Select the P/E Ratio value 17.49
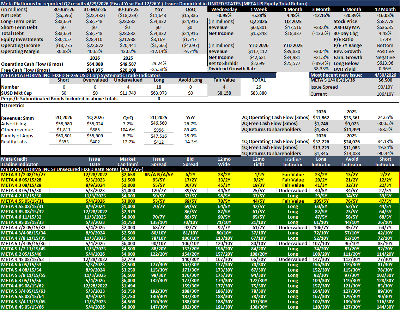This screenshot has height=310, width=400. coord(385,39)
